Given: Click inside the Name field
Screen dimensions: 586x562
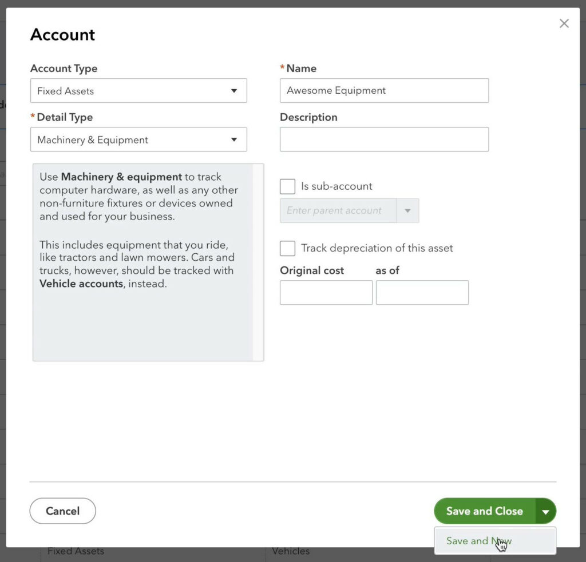Looking at the screenshot, I should click(383, 90).
